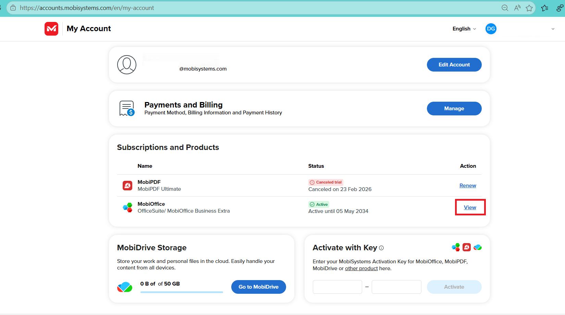The height and width of the screenshot is (315, 565).
Task: Add page to favorites star icon
Action: coord(529,8)
